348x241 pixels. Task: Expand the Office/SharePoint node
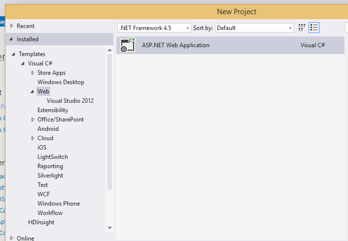click(33, 120)
